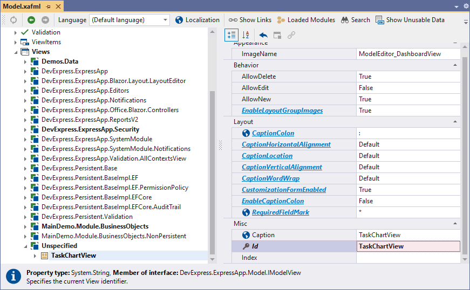Click the empty Index value field
Screen dimensions: 470x290
tap(408, 258)
